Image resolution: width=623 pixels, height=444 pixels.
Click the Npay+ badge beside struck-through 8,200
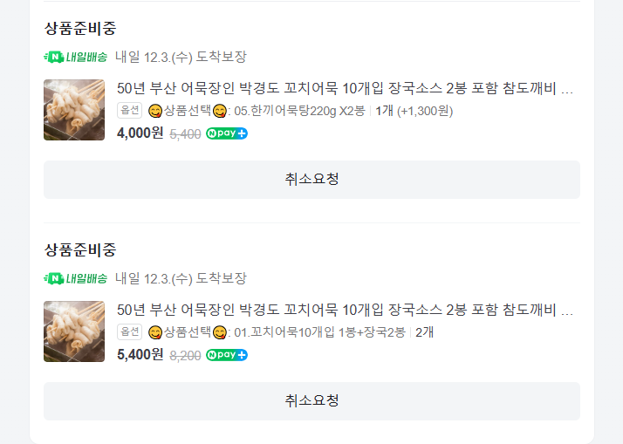pos(227,355)
